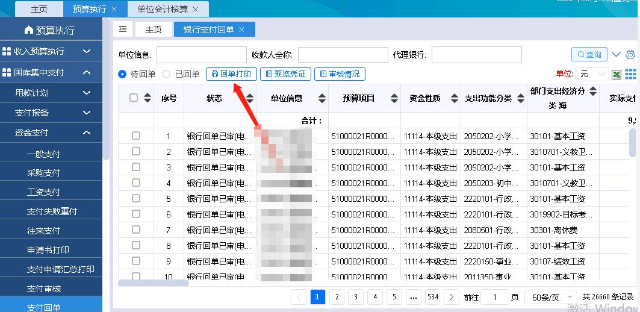Open 申请书打印 in the sidebar
The image size is (640, 312).
point(48,250)
